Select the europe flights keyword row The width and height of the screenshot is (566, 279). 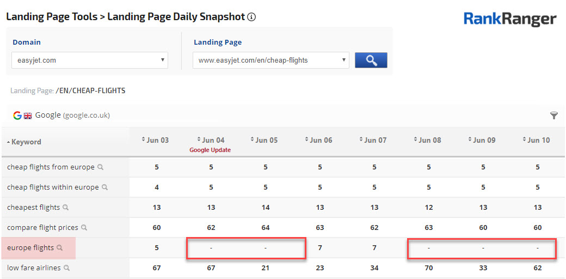(x=30, y=248)
